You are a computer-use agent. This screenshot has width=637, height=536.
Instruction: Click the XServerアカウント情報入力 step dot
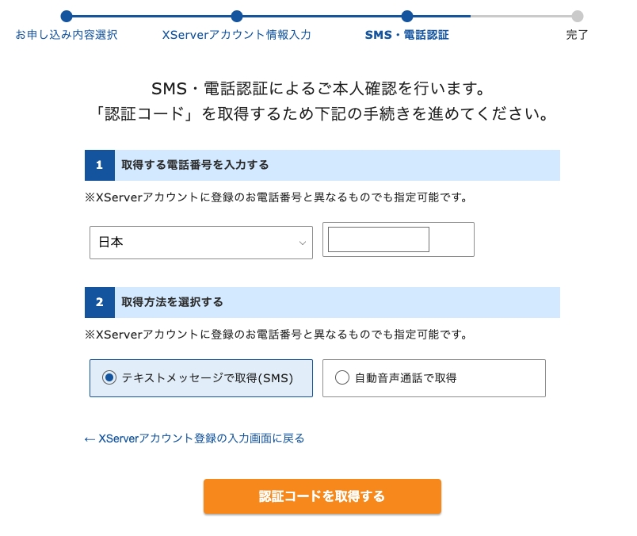(x=237, y=16)
